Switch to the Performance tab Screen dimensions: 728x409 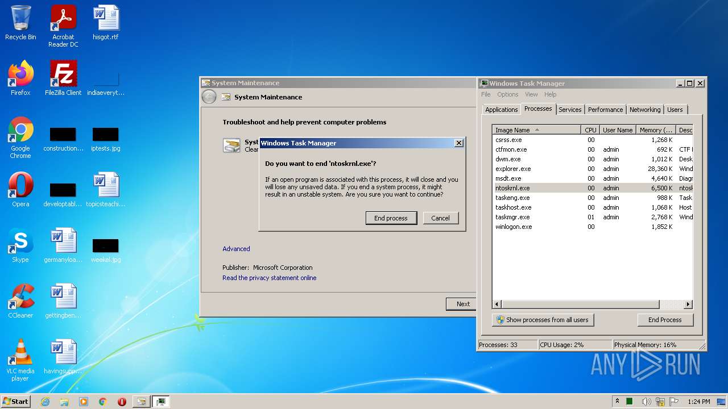click(605, 110)
